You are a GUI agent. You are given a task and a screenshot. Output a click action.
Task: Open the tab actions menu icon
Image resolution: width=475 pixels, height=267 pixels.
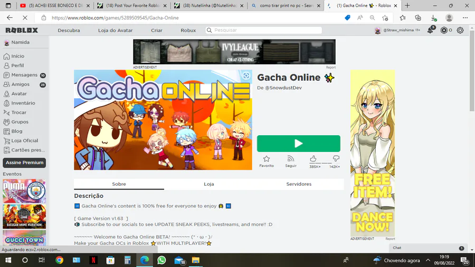tap(8, 5)
